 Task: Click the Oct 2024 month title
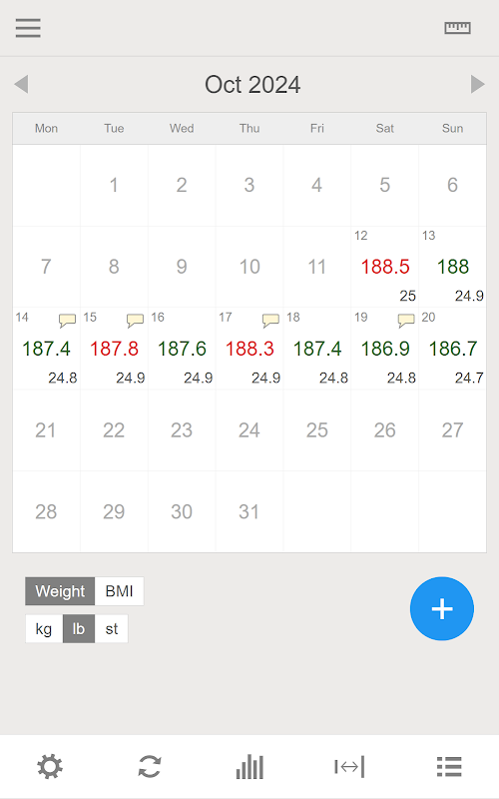pyautogui.click(x=252, y=85)
